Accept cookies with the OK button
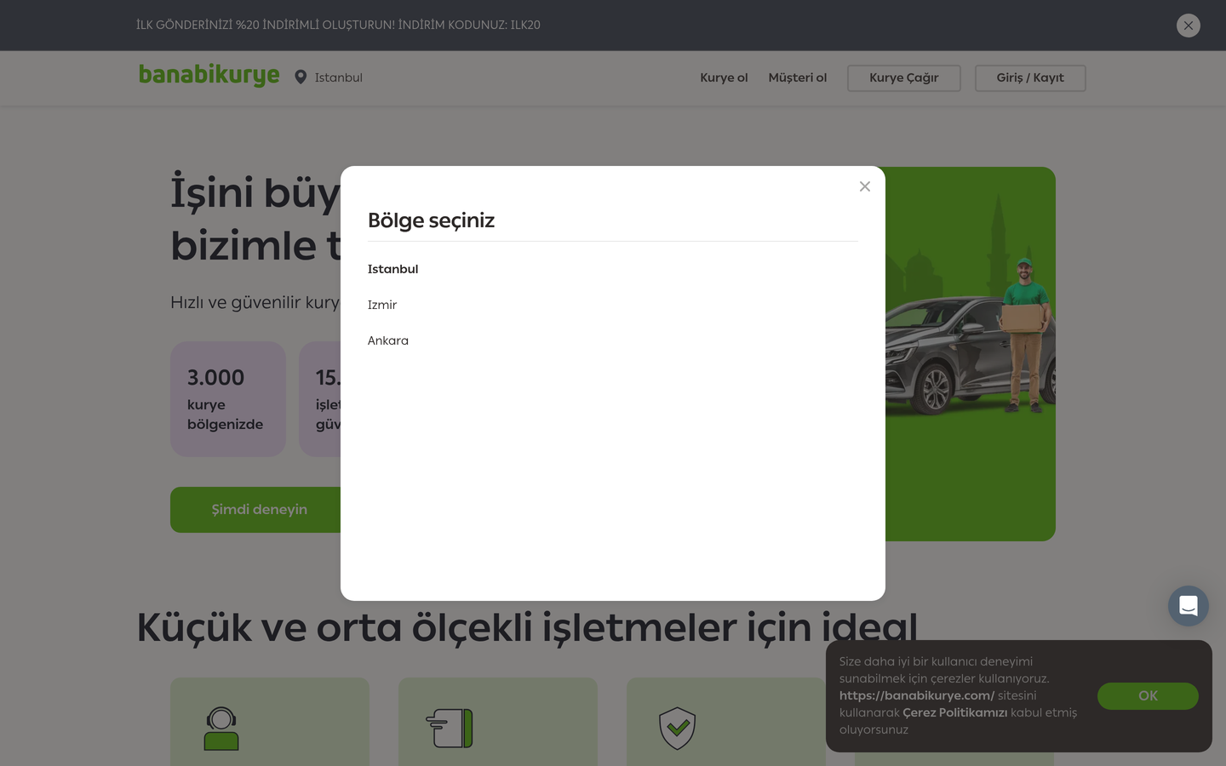Viewport: 1226px width, 766px height. 1148,696
